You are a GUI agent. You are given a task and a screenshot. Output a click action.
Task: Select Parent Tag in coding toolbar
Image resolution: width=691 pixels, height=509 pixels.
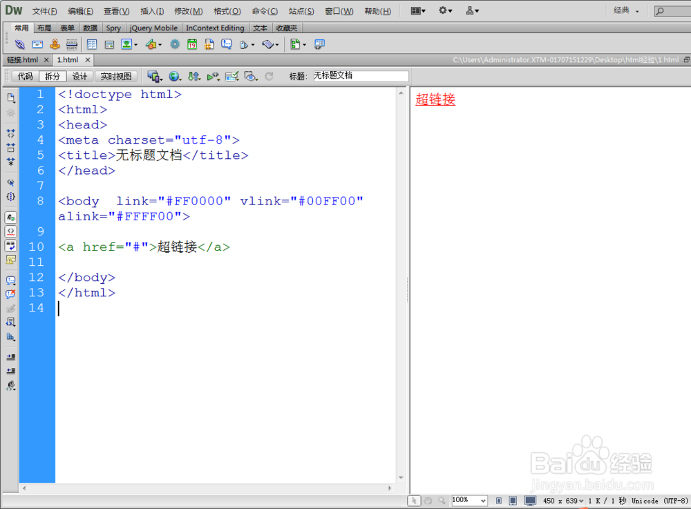point(10,182)
